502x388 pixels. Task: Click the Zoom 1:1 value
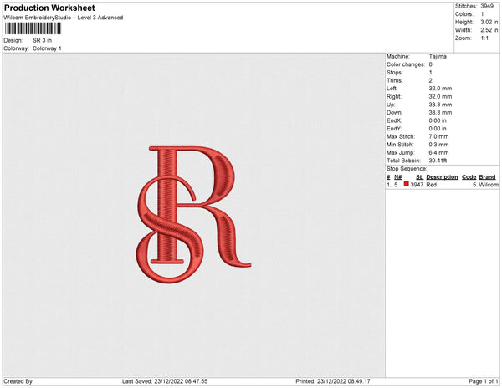tap(485, 38)
